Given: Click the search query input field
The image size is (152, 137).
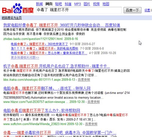Looking at the screenshot, I should [x=79, y=10].
